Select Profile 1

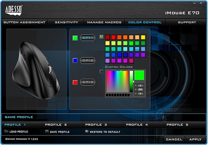pos(15,125)
